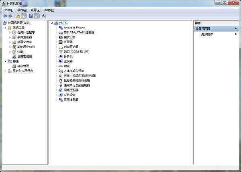This screenshot has height=172, width=241.
Task: Select the 键盘 device category
Action: pyautogui.click(x=67, y=66)
